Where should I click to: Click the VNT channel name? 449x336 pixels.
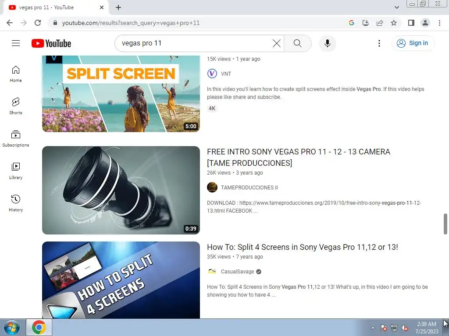tap(226, 73)
